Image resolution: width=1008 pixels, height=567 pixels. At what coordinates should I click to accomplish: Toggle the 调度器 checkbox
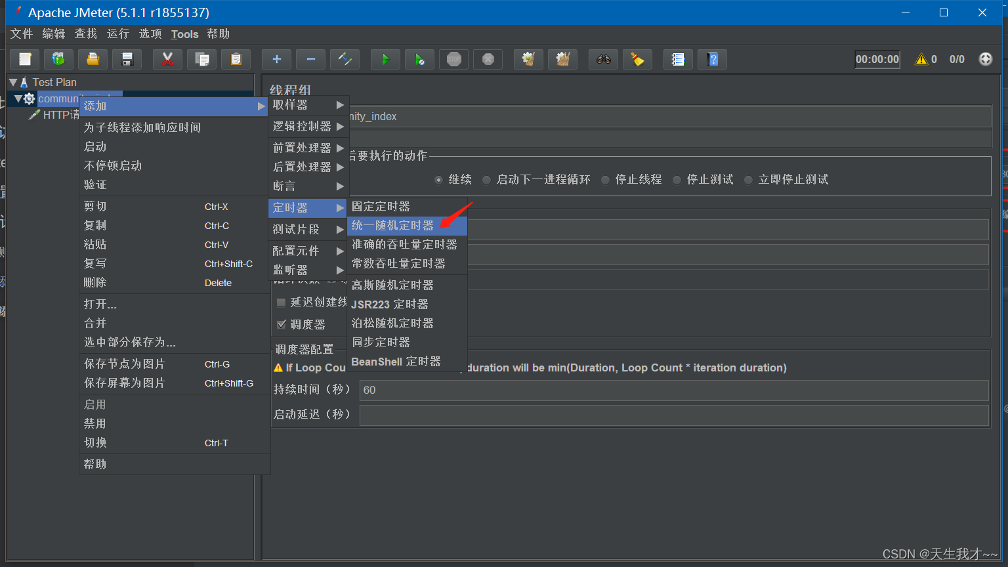click(281, 324)
